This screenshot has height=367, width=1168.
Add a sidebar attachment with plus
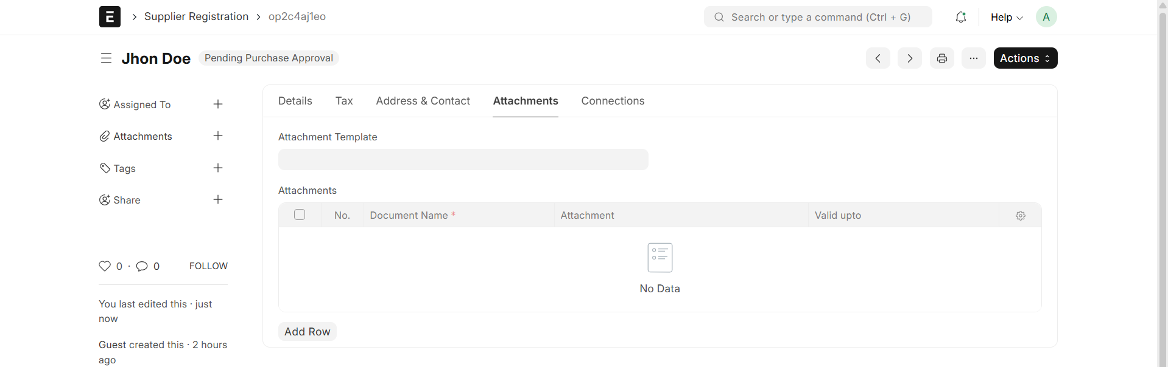pos(218,136)
